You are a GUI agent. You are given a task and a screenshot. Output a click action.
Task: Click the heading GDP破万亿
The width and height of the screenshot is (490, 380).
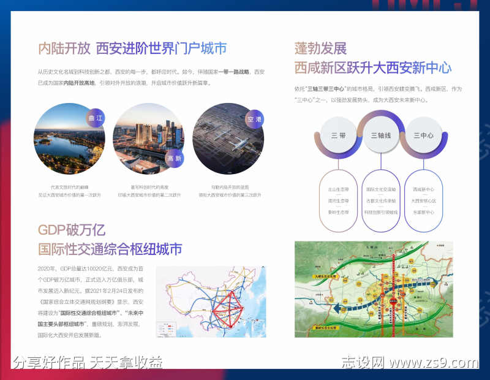(x=72, y=230)
